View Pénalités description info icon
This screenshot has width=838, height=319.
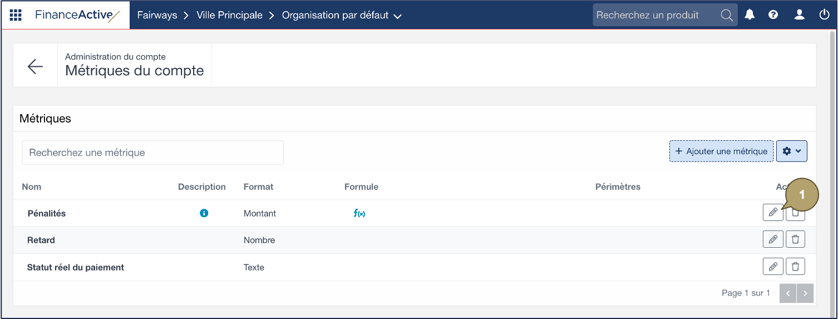pyautogui.click(x=204, y=213)
